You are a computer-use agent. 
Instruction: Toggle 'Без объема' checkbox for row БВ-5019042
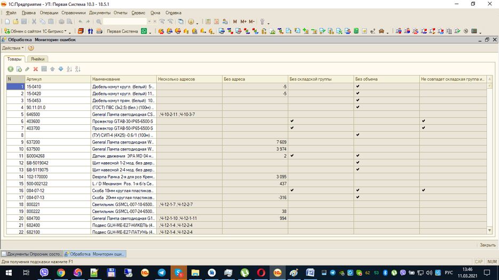358,163
